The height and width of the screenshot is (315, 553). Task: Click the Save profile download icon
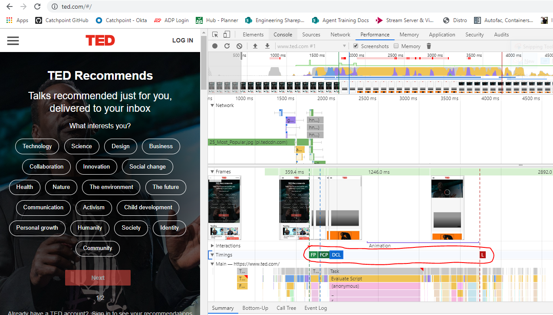point(267,46)
